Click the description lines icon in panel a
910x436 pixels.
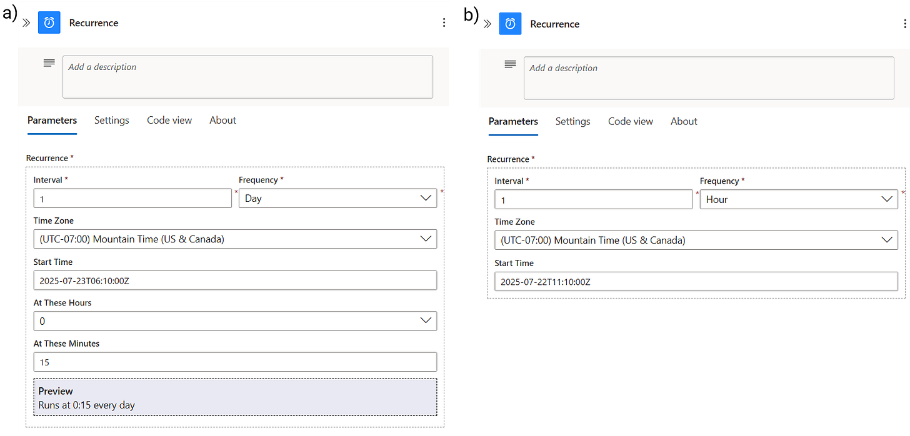tap(49, 63)
